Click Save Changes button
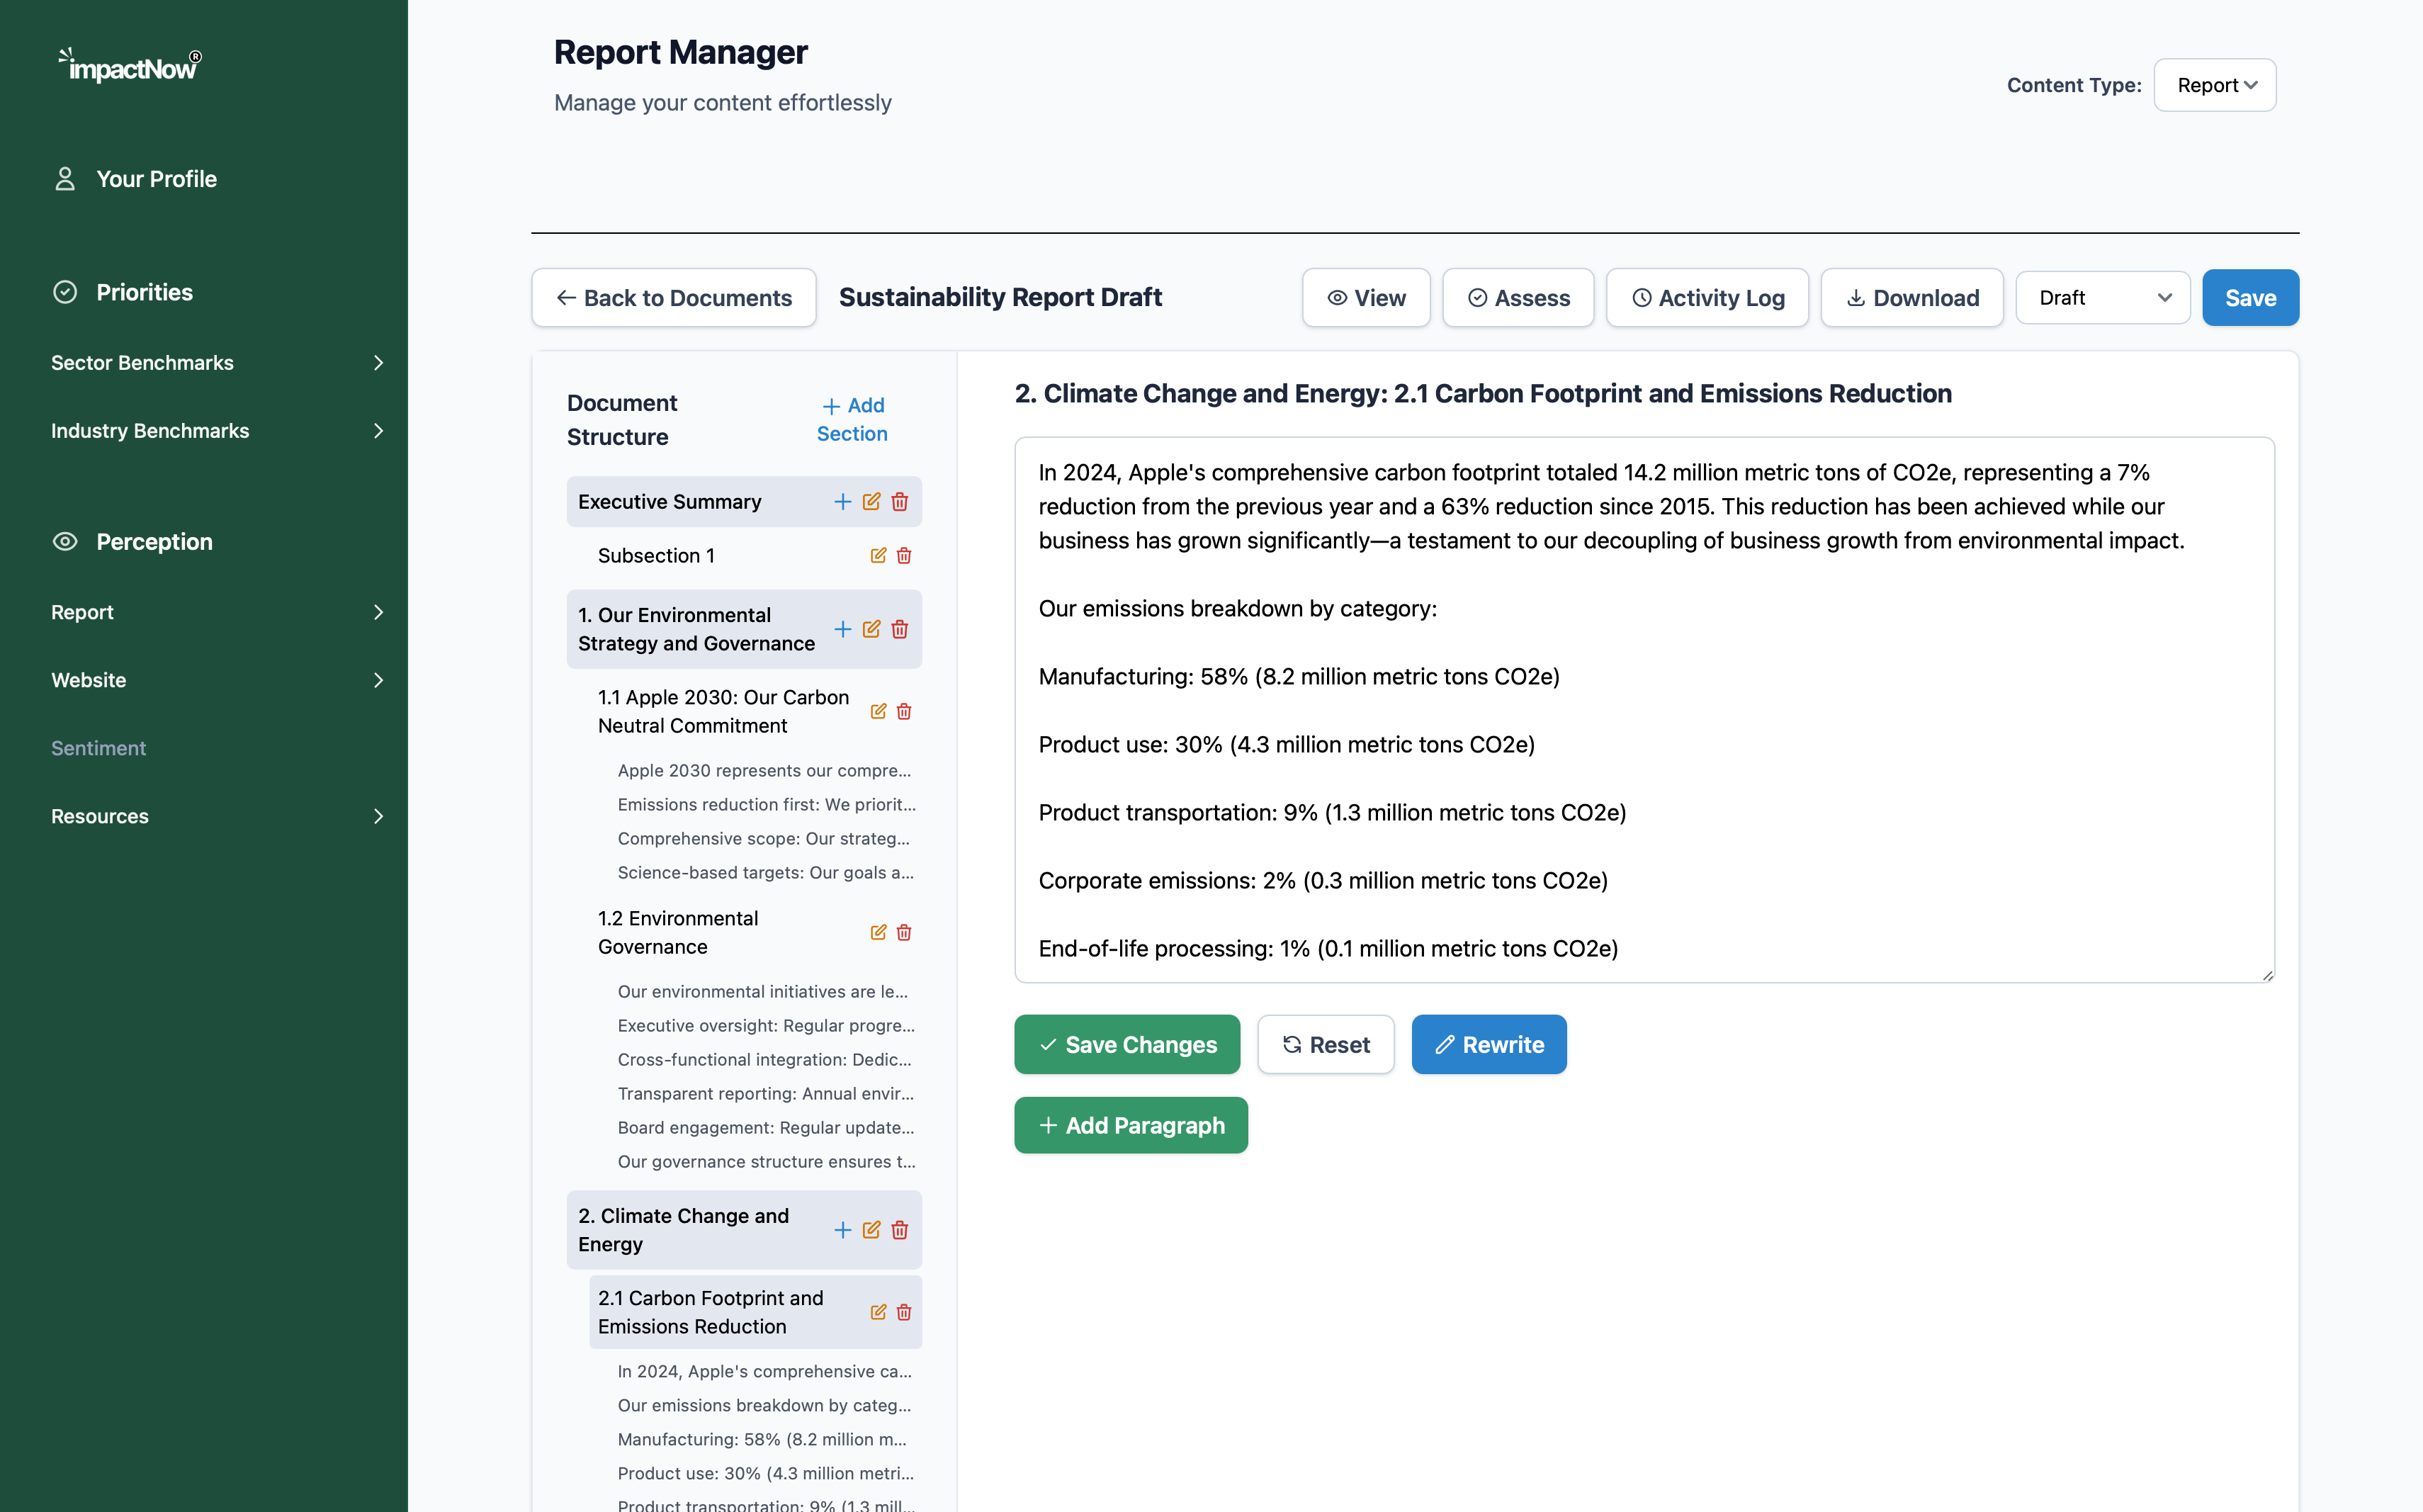 point(1127,1045)
